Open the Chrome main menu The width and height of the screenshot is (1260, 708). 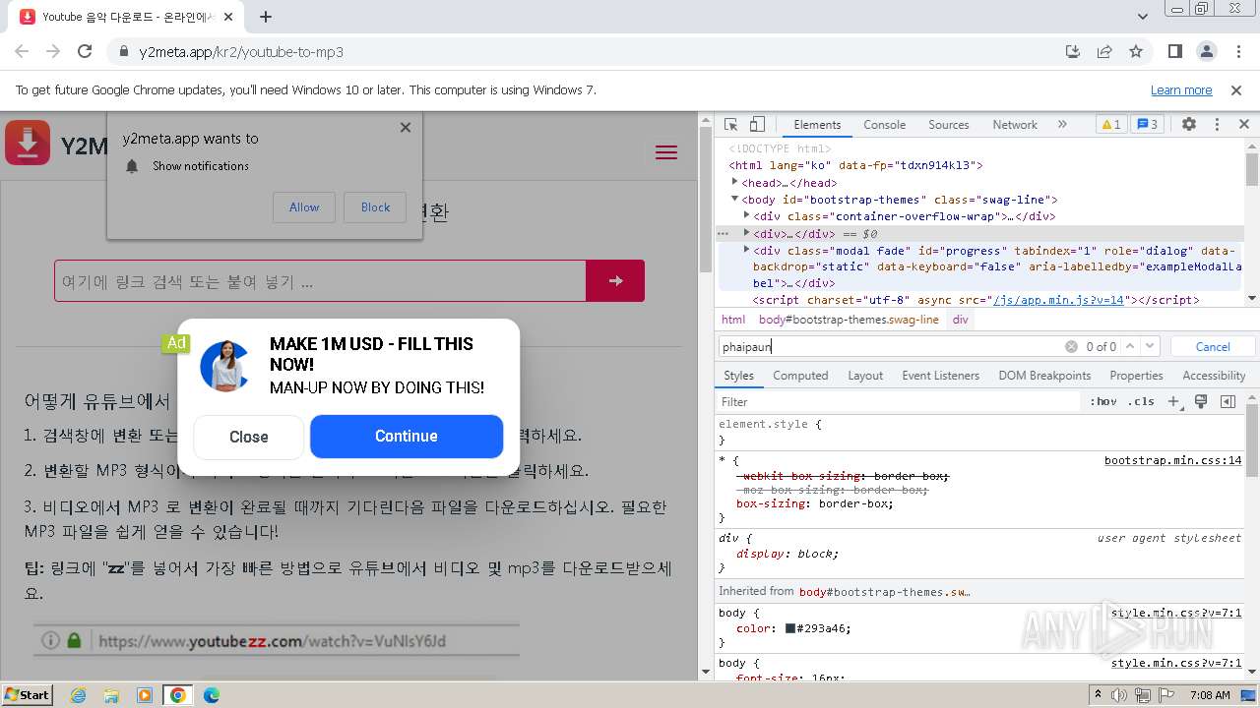(1236, 51)
